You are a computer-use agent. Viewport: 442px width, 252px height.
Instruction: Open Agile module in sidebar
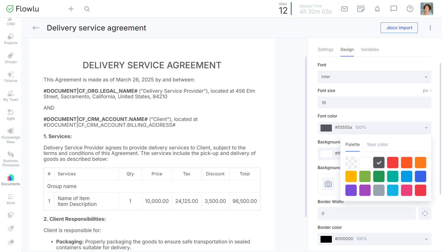coord(11,115)
